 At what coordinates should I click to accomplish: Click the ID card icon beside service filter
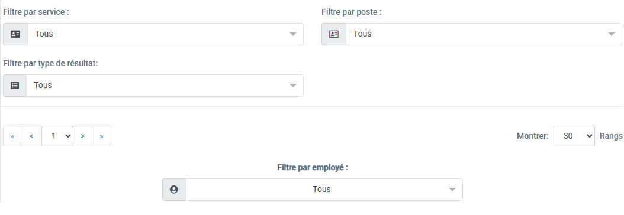[x=15, y=34]
